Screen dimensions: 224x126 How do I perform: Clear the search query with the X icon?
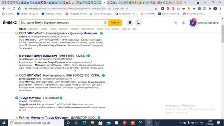pos(105,22)
